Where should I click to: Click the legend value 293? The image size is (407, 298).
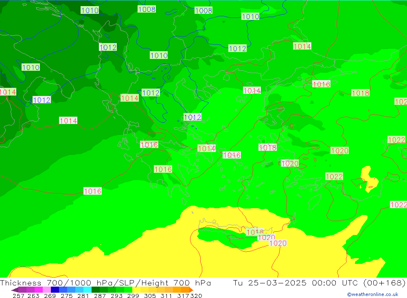point(116,296)
